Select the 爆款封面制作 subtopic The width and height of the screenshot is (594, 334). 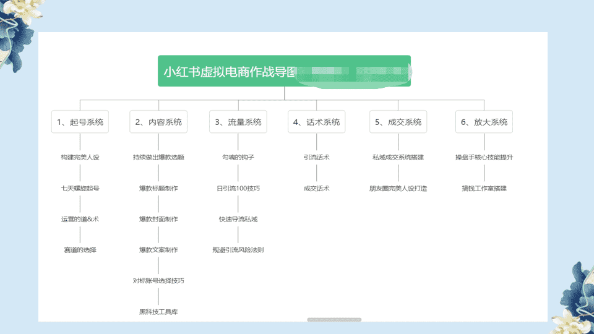(158, 219)
